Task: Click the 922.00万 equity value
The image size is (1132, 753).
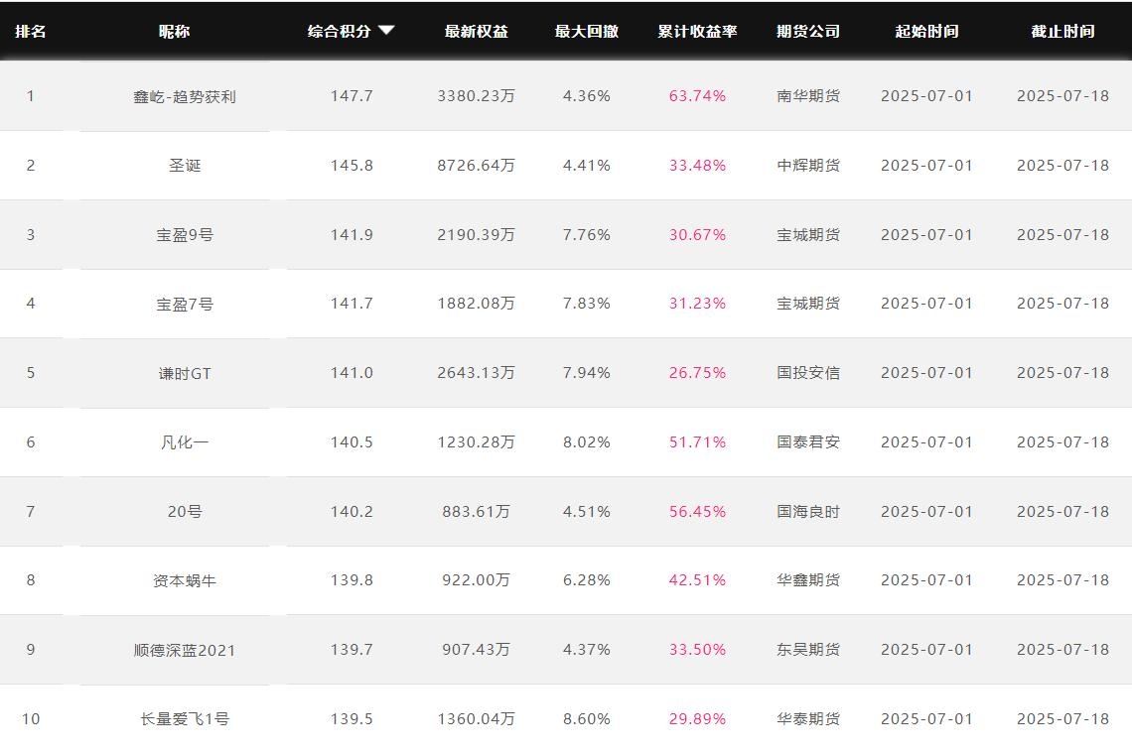Action: coord(476,580)
